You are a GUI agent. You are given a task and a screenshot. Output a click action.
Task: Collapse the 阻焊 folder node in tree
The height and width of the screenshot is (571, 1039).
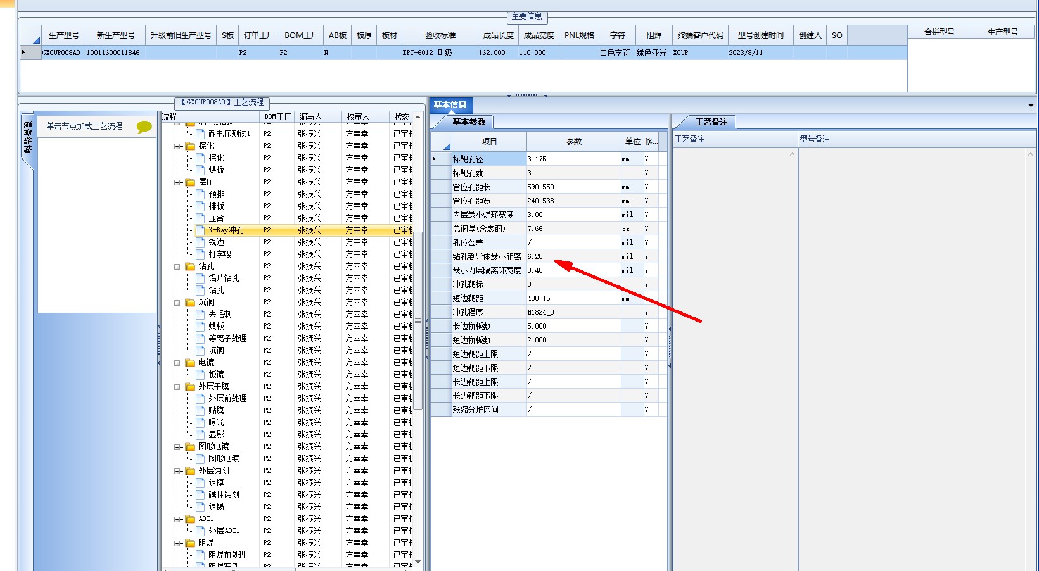178,543
